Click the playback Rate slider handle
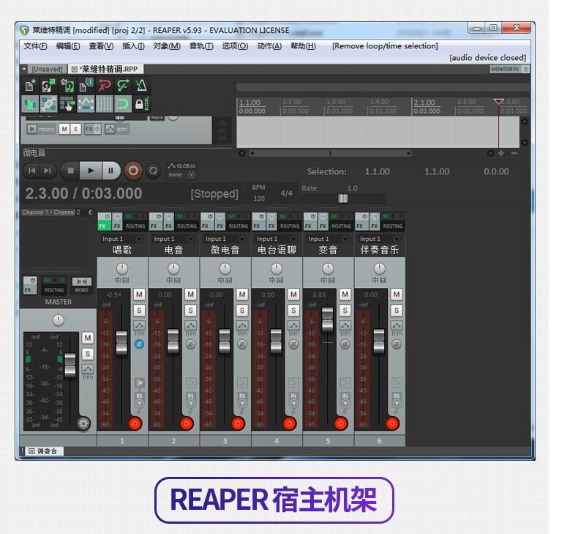The height and width of the screenshot is (534, 578). [343, 199]
